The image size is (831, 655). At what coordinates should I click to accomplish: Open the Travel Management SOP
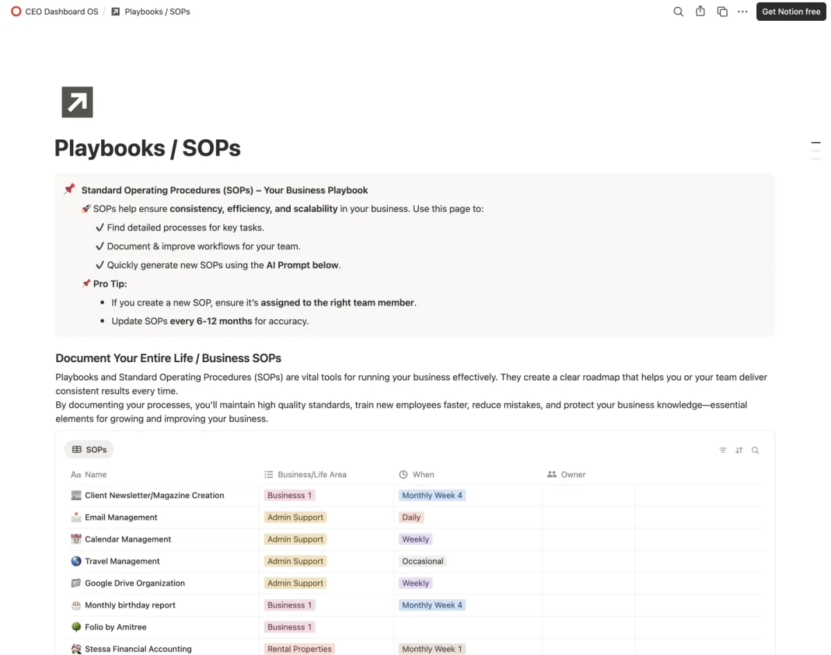pyautogui.click(x=123, y=562)
